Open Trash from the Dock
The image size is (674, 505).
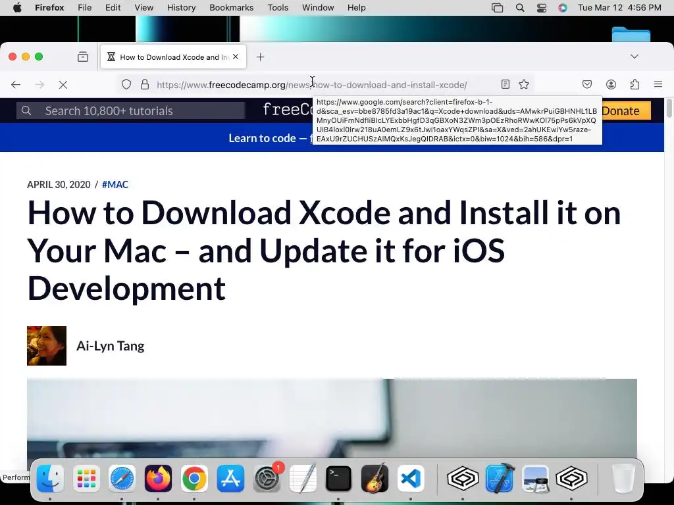pos(623,479)
